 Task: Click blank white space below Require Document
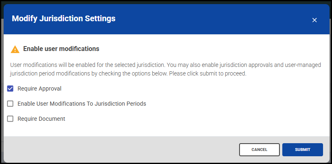[163, 129]
